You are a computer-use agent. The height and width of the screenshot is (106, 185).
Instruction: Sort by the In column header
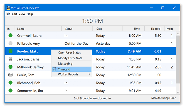pyautogui.click(x=10, y=29)
